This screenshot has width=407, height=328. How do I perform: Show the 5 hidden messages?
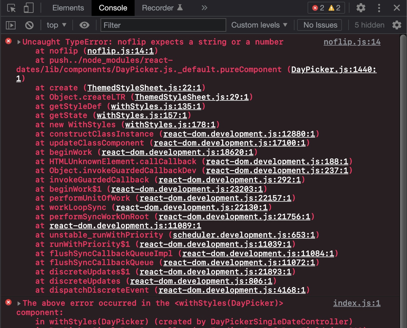pyautogui.click(x=369, y=25)
